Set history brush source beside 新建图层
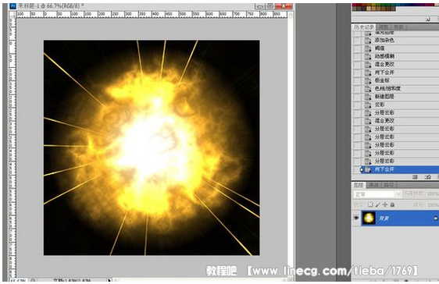The width and height of the screenshot is (439, 284). tap(357, 97)
